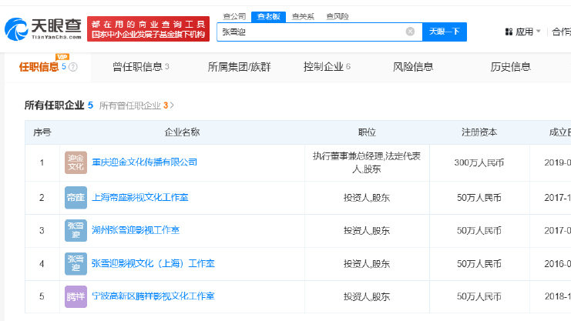Open the 控制企业 tab
571x321 pixels.
tap(327, 67)
